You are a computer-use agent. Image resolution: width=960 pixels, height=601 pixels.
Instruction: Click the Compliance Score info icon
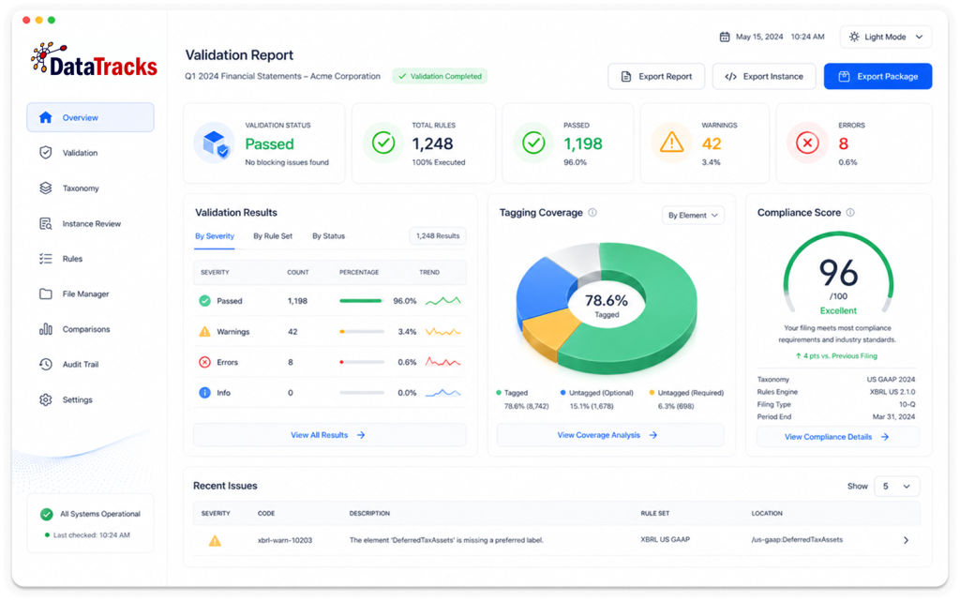[849, 213]
